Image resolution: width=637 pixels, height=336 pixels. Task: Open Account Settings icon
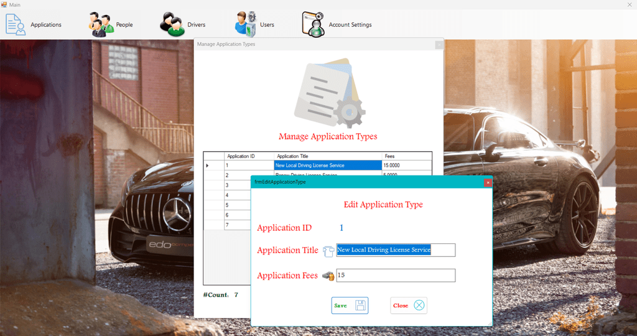pos(313,24)
